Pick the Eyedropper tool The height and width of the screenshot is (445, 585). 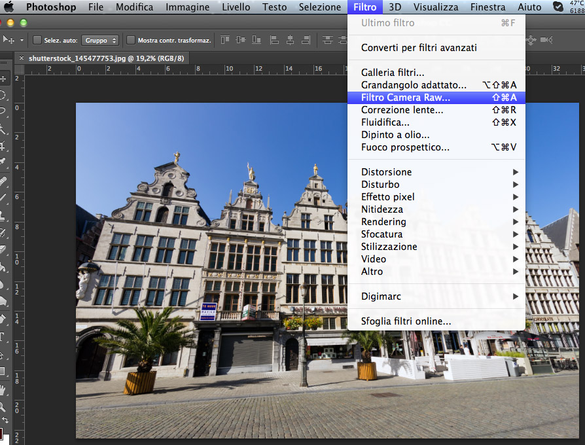point(3,161)
